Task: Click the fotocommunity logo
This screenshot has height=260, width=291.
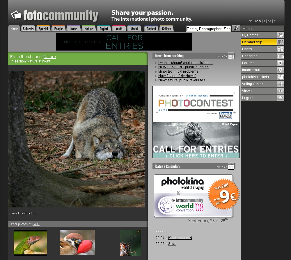Action: tap(55, 15)
